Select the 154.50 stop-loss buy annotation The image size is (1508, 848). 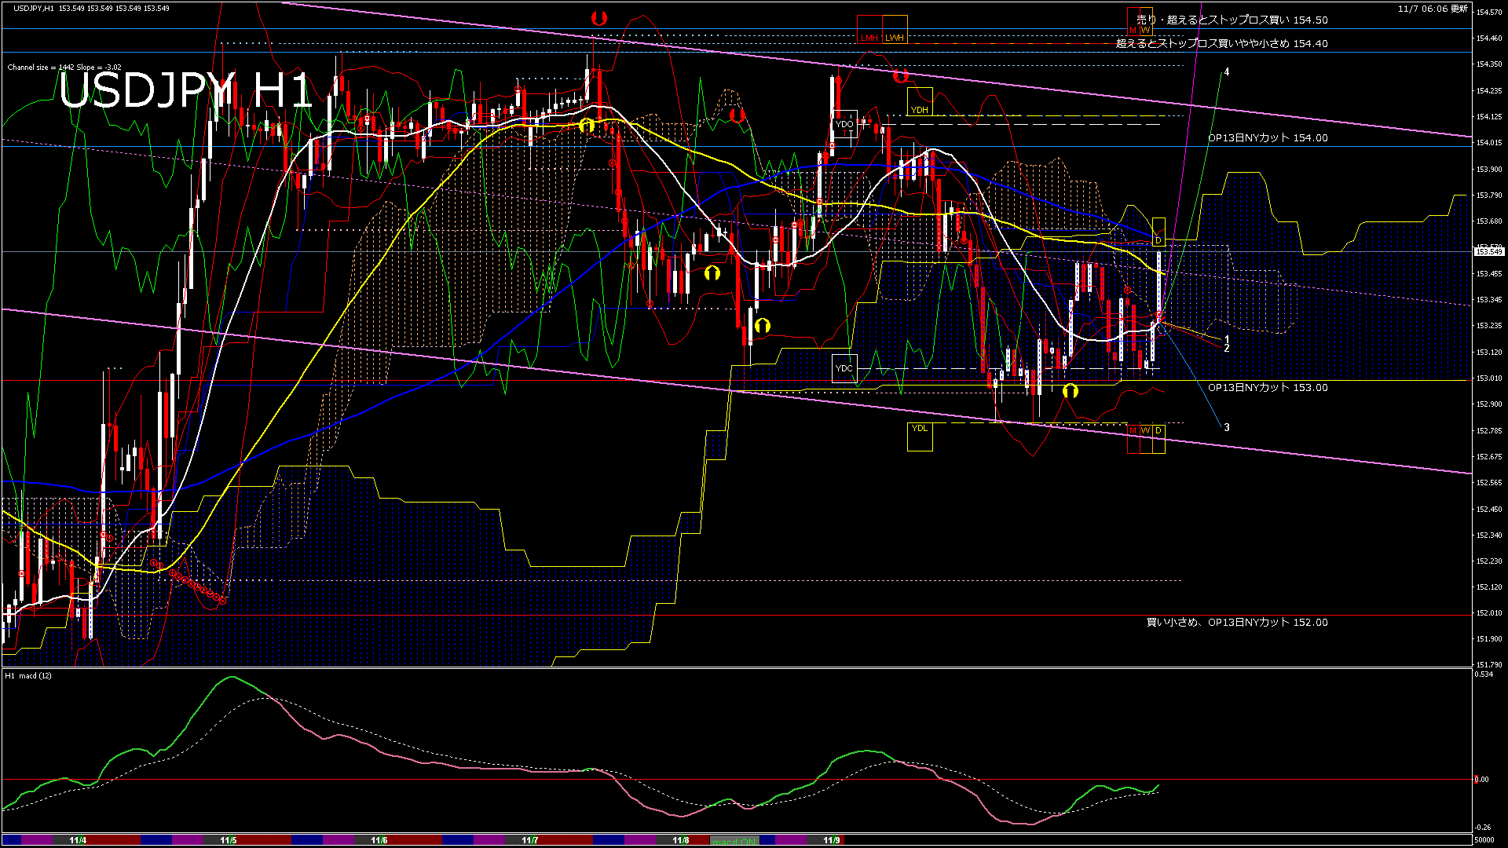[x=1232, y=20]
